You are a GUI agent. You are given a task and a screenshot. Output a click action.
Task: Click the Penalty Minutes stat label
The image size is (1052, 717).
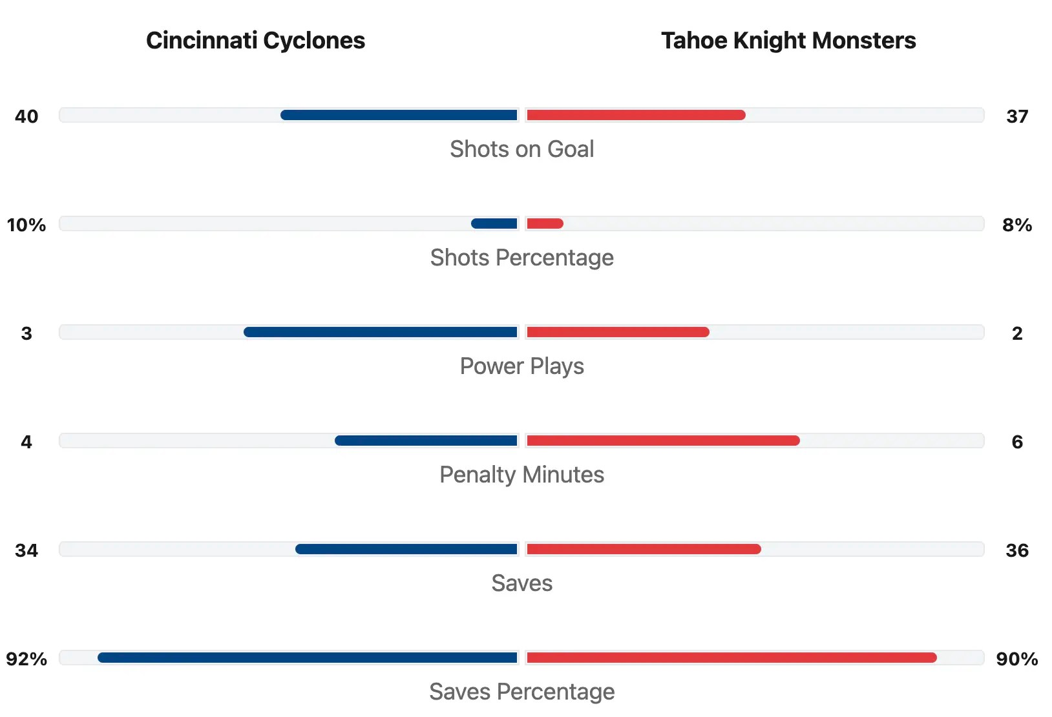click(x=521, y=475)
